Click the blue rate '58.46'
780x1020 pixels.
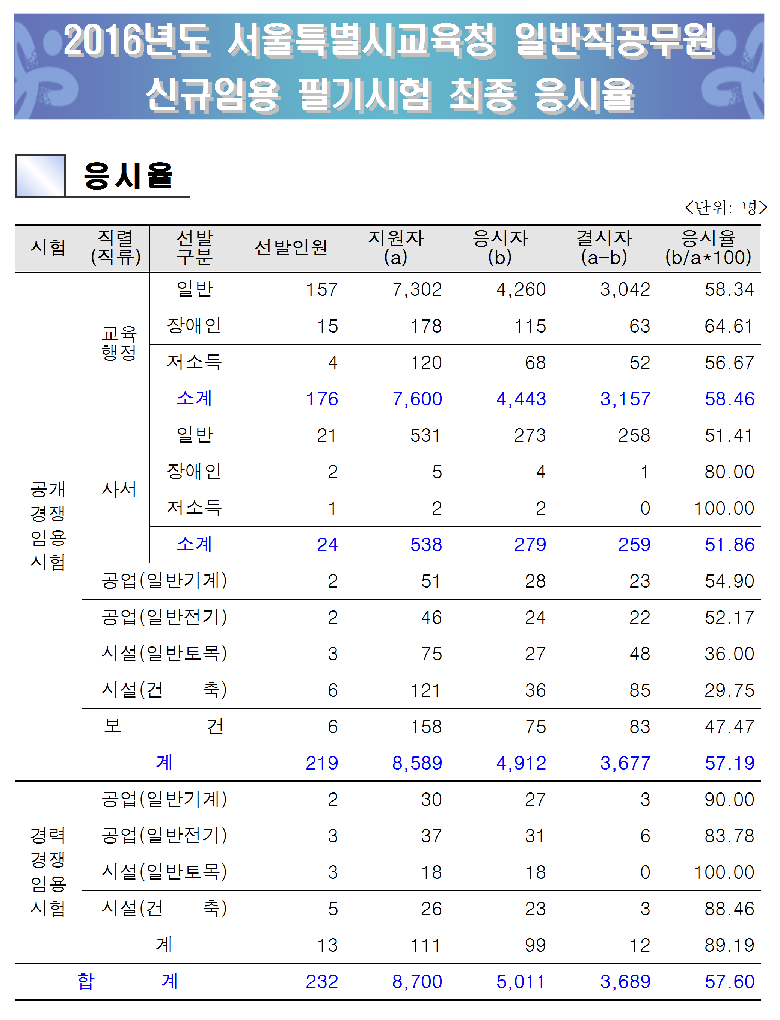pos(729,399)
